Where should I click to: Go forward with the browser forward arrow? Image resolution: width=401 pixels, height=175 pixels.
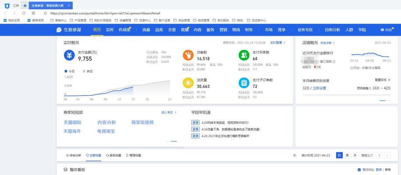click(14, 13)
